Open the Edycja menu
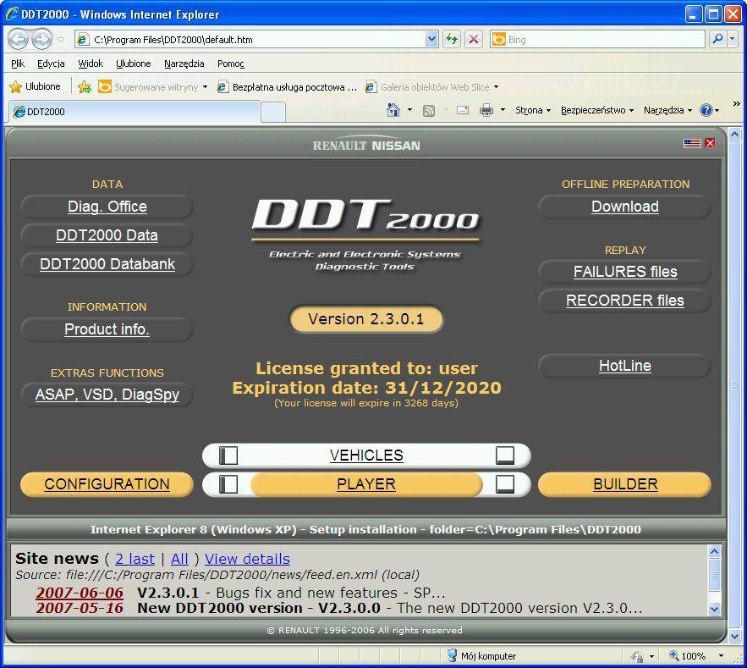The height and width of the screenshot is (668, 747). (x=51, y=63)
